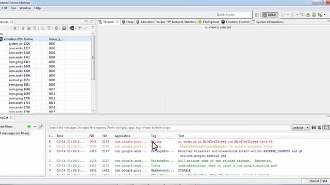Click the Time column header in LogCat

[60, 136]
